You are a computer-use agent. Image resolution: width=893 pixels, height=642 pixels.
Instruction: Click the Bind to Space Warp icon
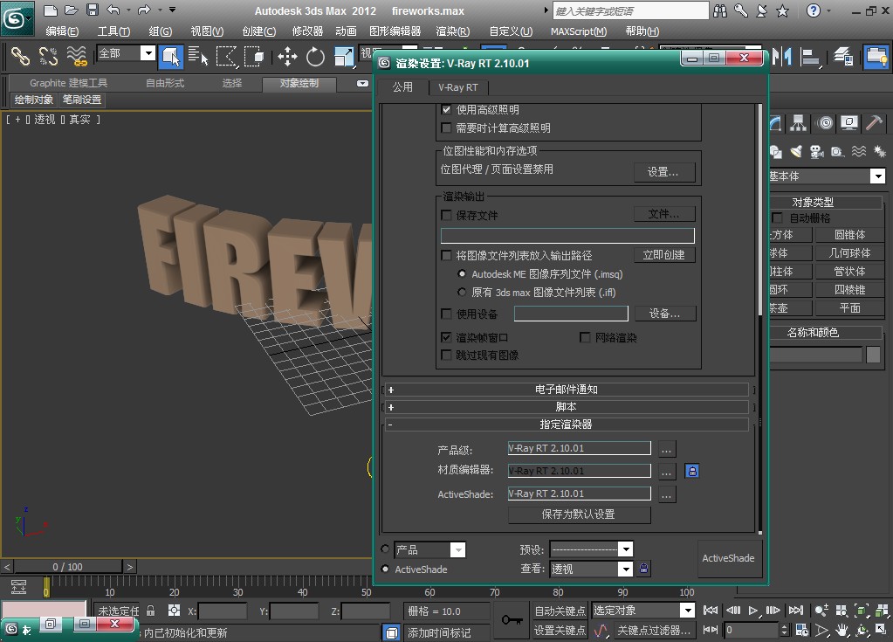76,56
